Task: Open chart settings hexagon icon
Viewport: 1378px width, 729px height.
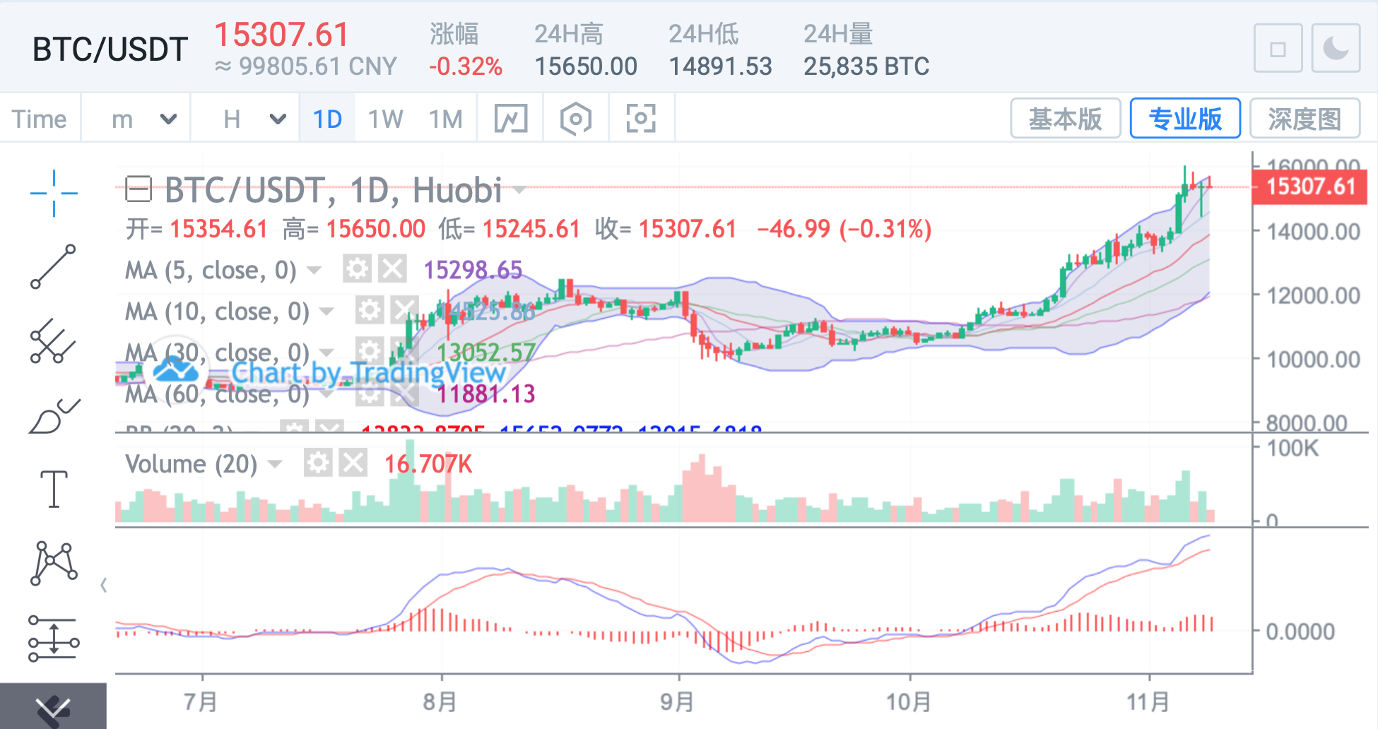Action: tap(575, 119)
